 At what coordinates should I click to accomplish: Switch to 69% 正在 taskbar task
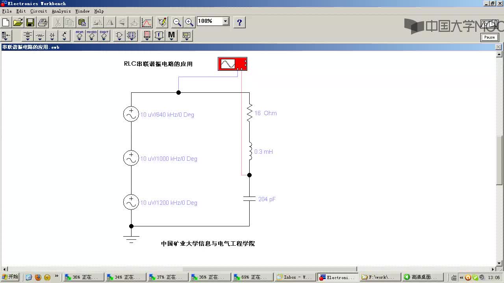tap(253, 277)
